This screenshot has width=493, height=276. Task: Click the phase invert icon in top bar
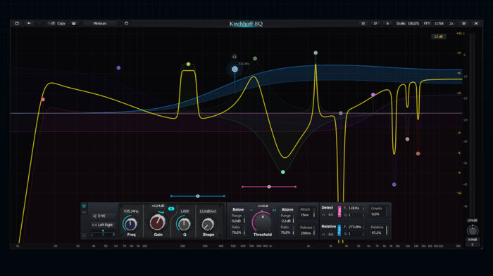(x=375, y=23)
